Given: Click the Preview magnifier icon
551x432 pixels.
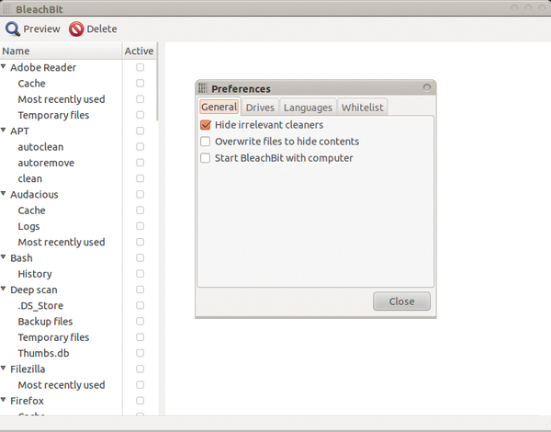Looking at the screenshot, I should pos(13,28).
